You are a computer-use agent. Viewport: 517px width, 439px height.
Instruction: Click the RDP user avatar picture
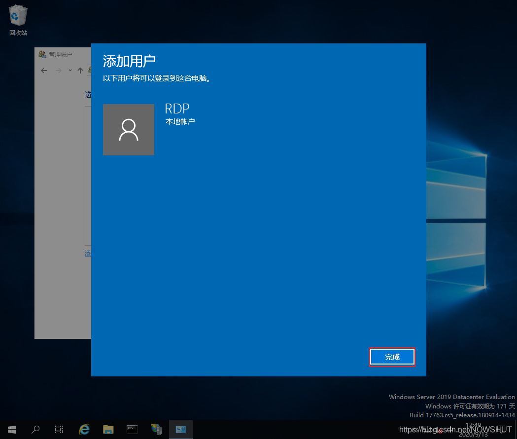[x=129, y=130]
